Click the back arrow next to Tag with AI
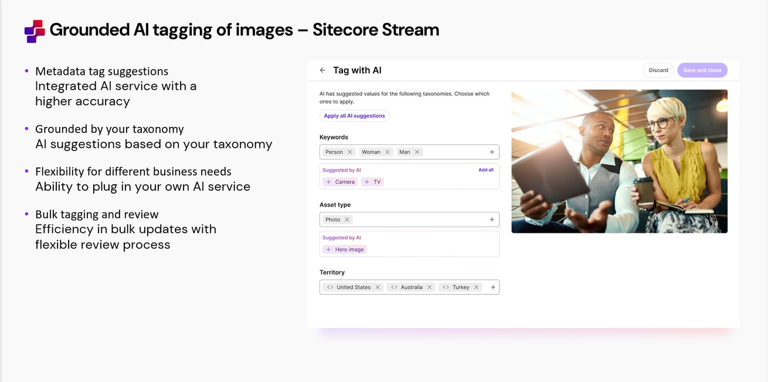This screenshot has height=382, width=768. click(322, 70)
